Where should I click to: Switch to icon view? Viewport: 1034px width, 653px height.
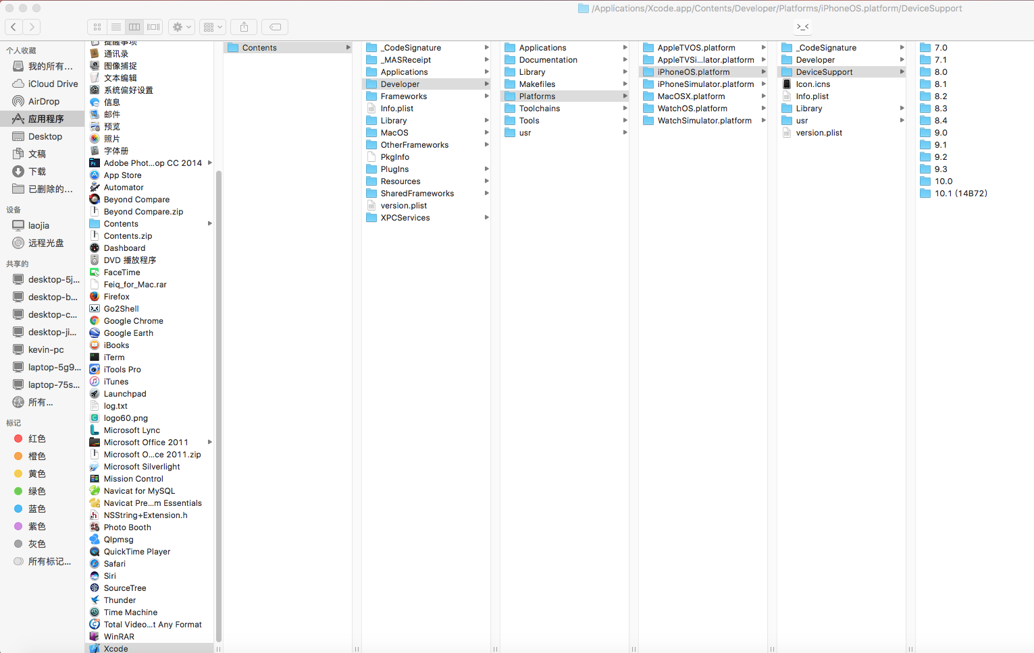(x=97, y=27)
